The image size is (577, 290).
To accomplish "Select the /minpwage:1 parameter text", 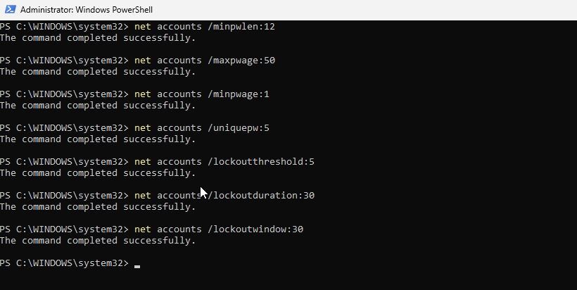I will (236, 94).
